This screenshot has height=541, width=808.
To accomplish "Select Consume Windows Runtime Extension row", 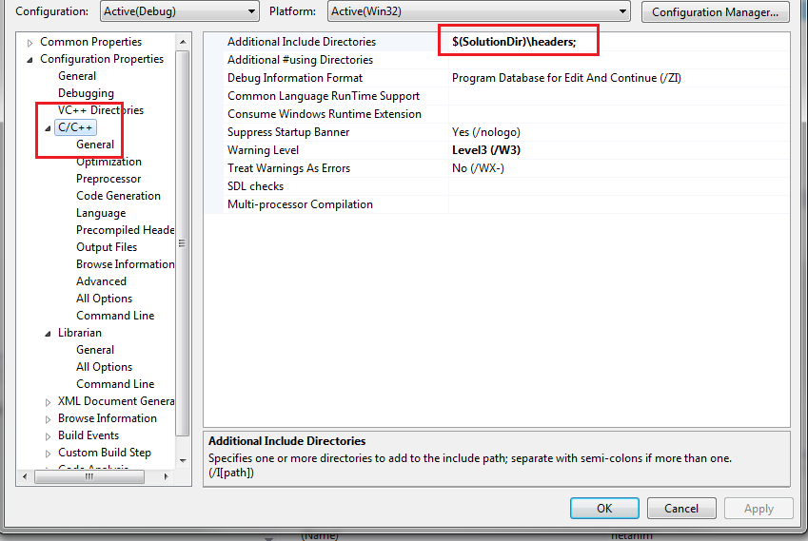I will pos(497,114).
